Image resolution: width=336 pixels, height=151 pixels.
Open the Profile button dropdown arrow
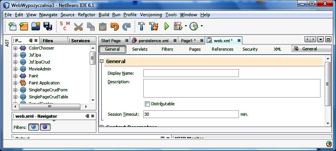click(x=202, y=26)
